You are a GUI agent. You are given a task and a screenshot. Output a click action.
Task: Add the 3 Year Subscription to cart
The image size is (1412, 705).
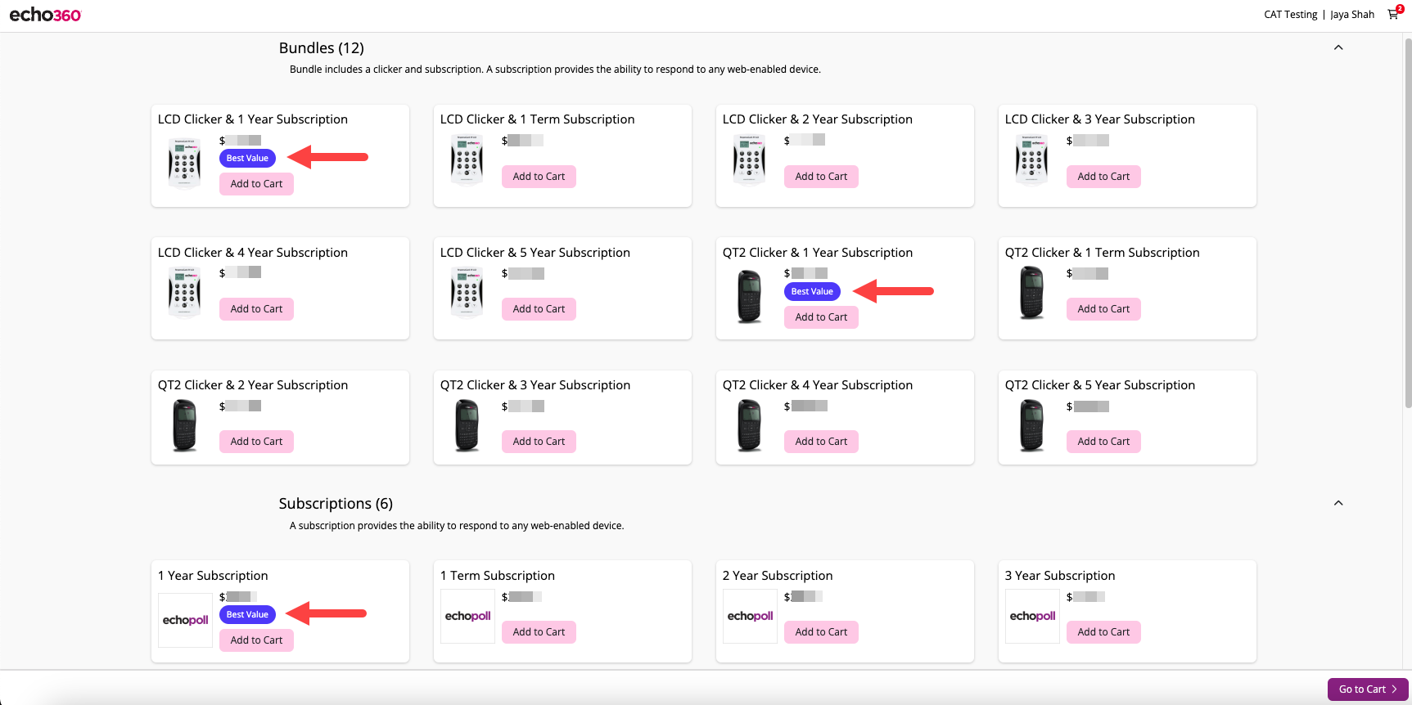(1103, 632)
